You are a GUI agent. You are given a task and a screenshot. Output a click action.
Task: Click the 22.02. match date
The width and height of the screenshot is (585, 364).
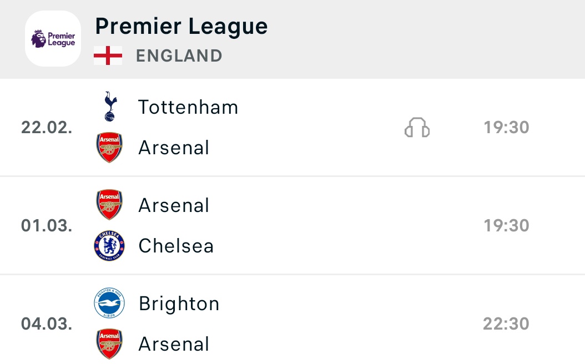coord(47,128)
